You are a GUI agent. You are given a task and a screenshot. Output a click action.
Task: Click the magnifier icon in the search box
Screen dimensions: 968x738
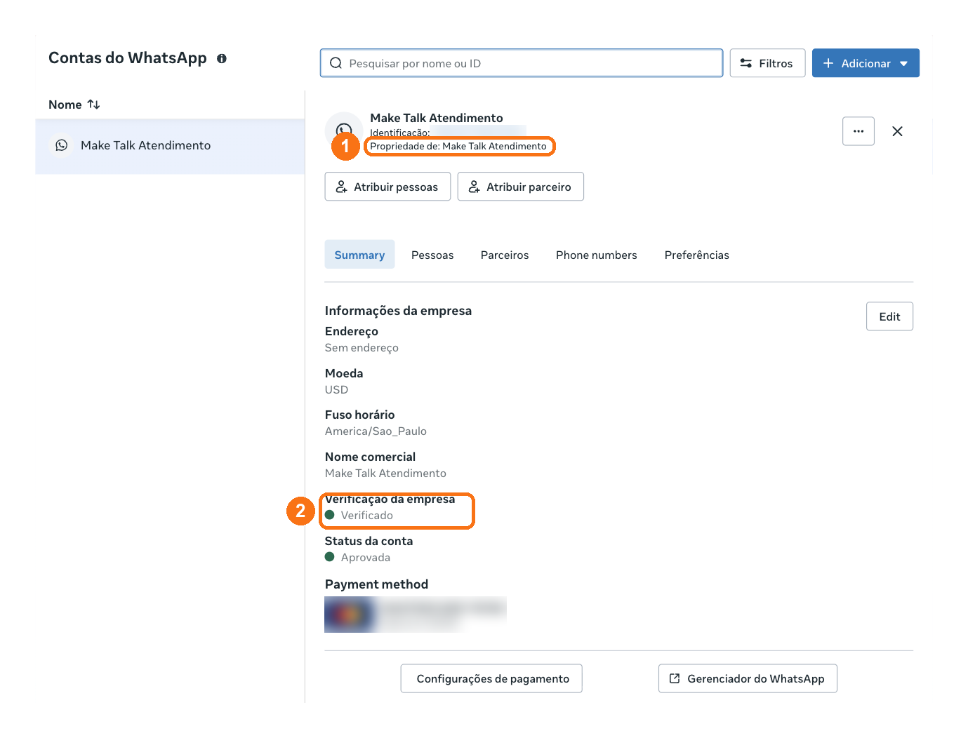[x=336, y=63]
